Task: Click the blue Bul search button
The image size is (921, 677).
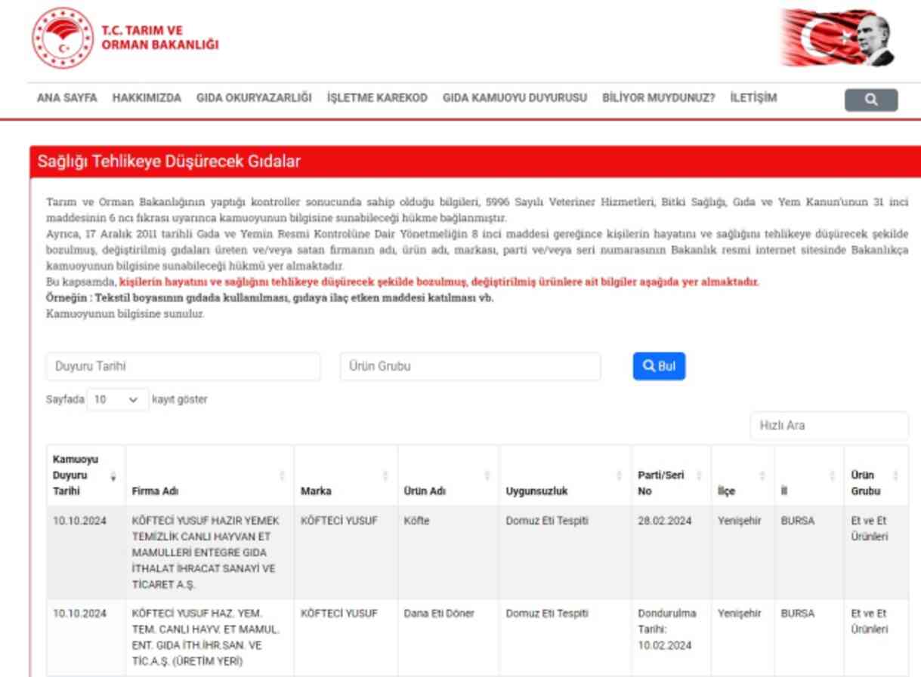Action: click(660, 366)
